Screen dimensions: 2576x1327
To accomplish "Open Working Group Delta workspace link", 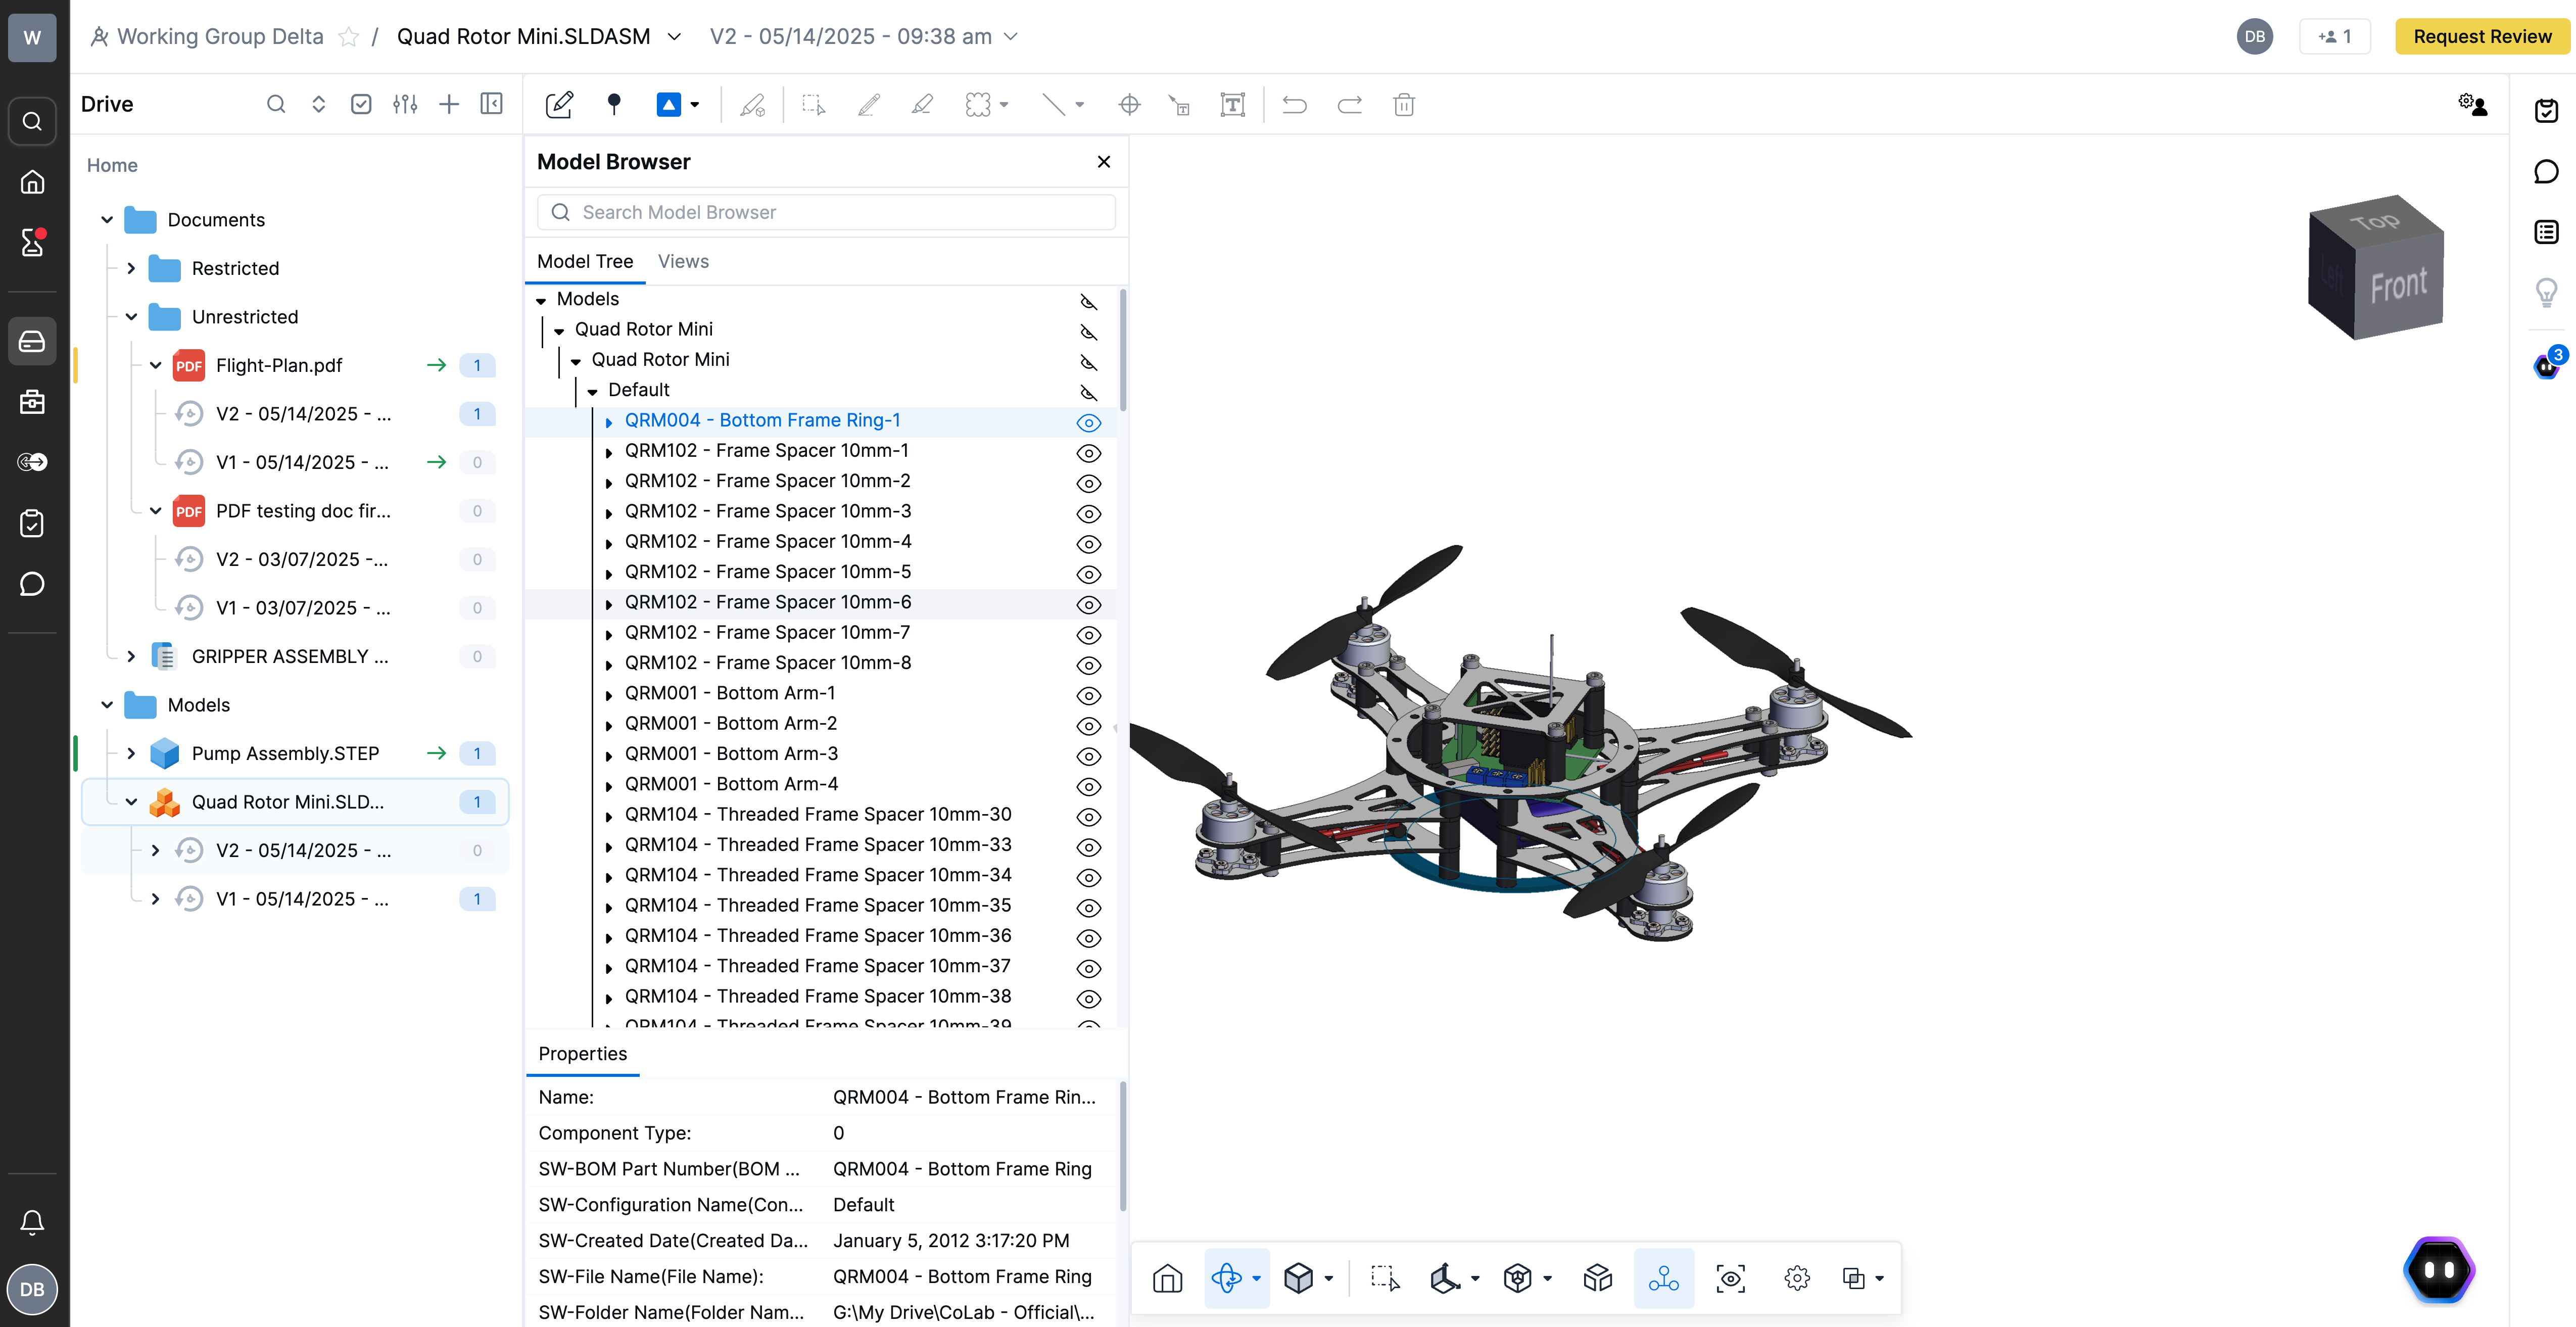I will click(x=220, y=36).
